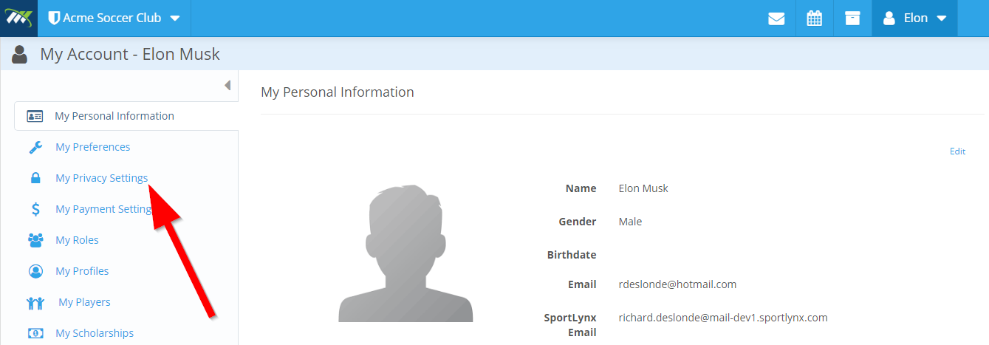Collapse the sidebar with the arrow
This screenshot has height=345, width=989.
tap(227, 85)
